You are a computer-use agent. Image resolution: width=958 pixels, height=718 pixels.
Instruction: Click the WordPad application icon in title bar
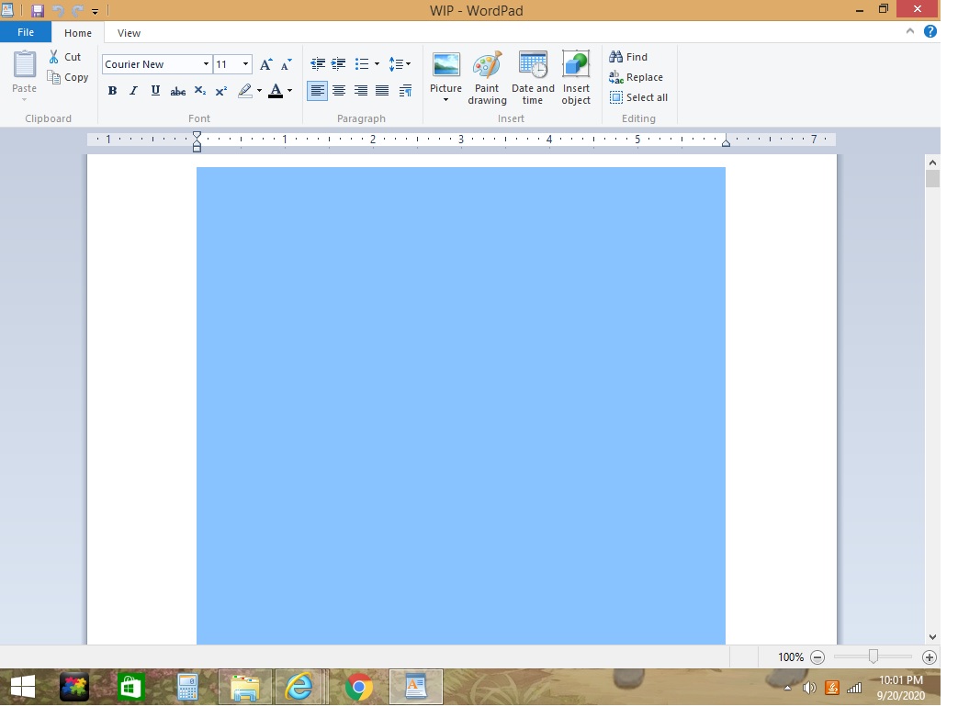tap(7, 10)
